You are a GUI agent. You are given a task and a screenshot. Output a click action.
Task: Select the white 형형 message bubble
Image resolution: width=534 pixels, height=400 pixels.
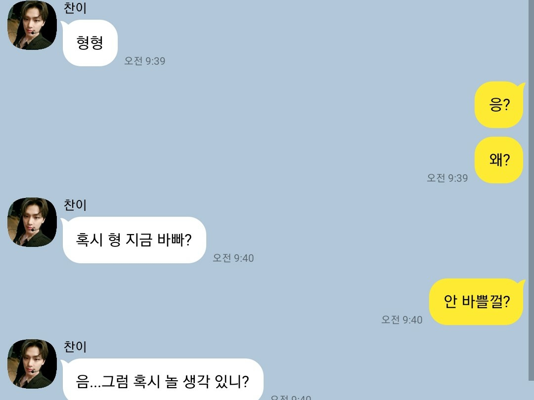89,43
